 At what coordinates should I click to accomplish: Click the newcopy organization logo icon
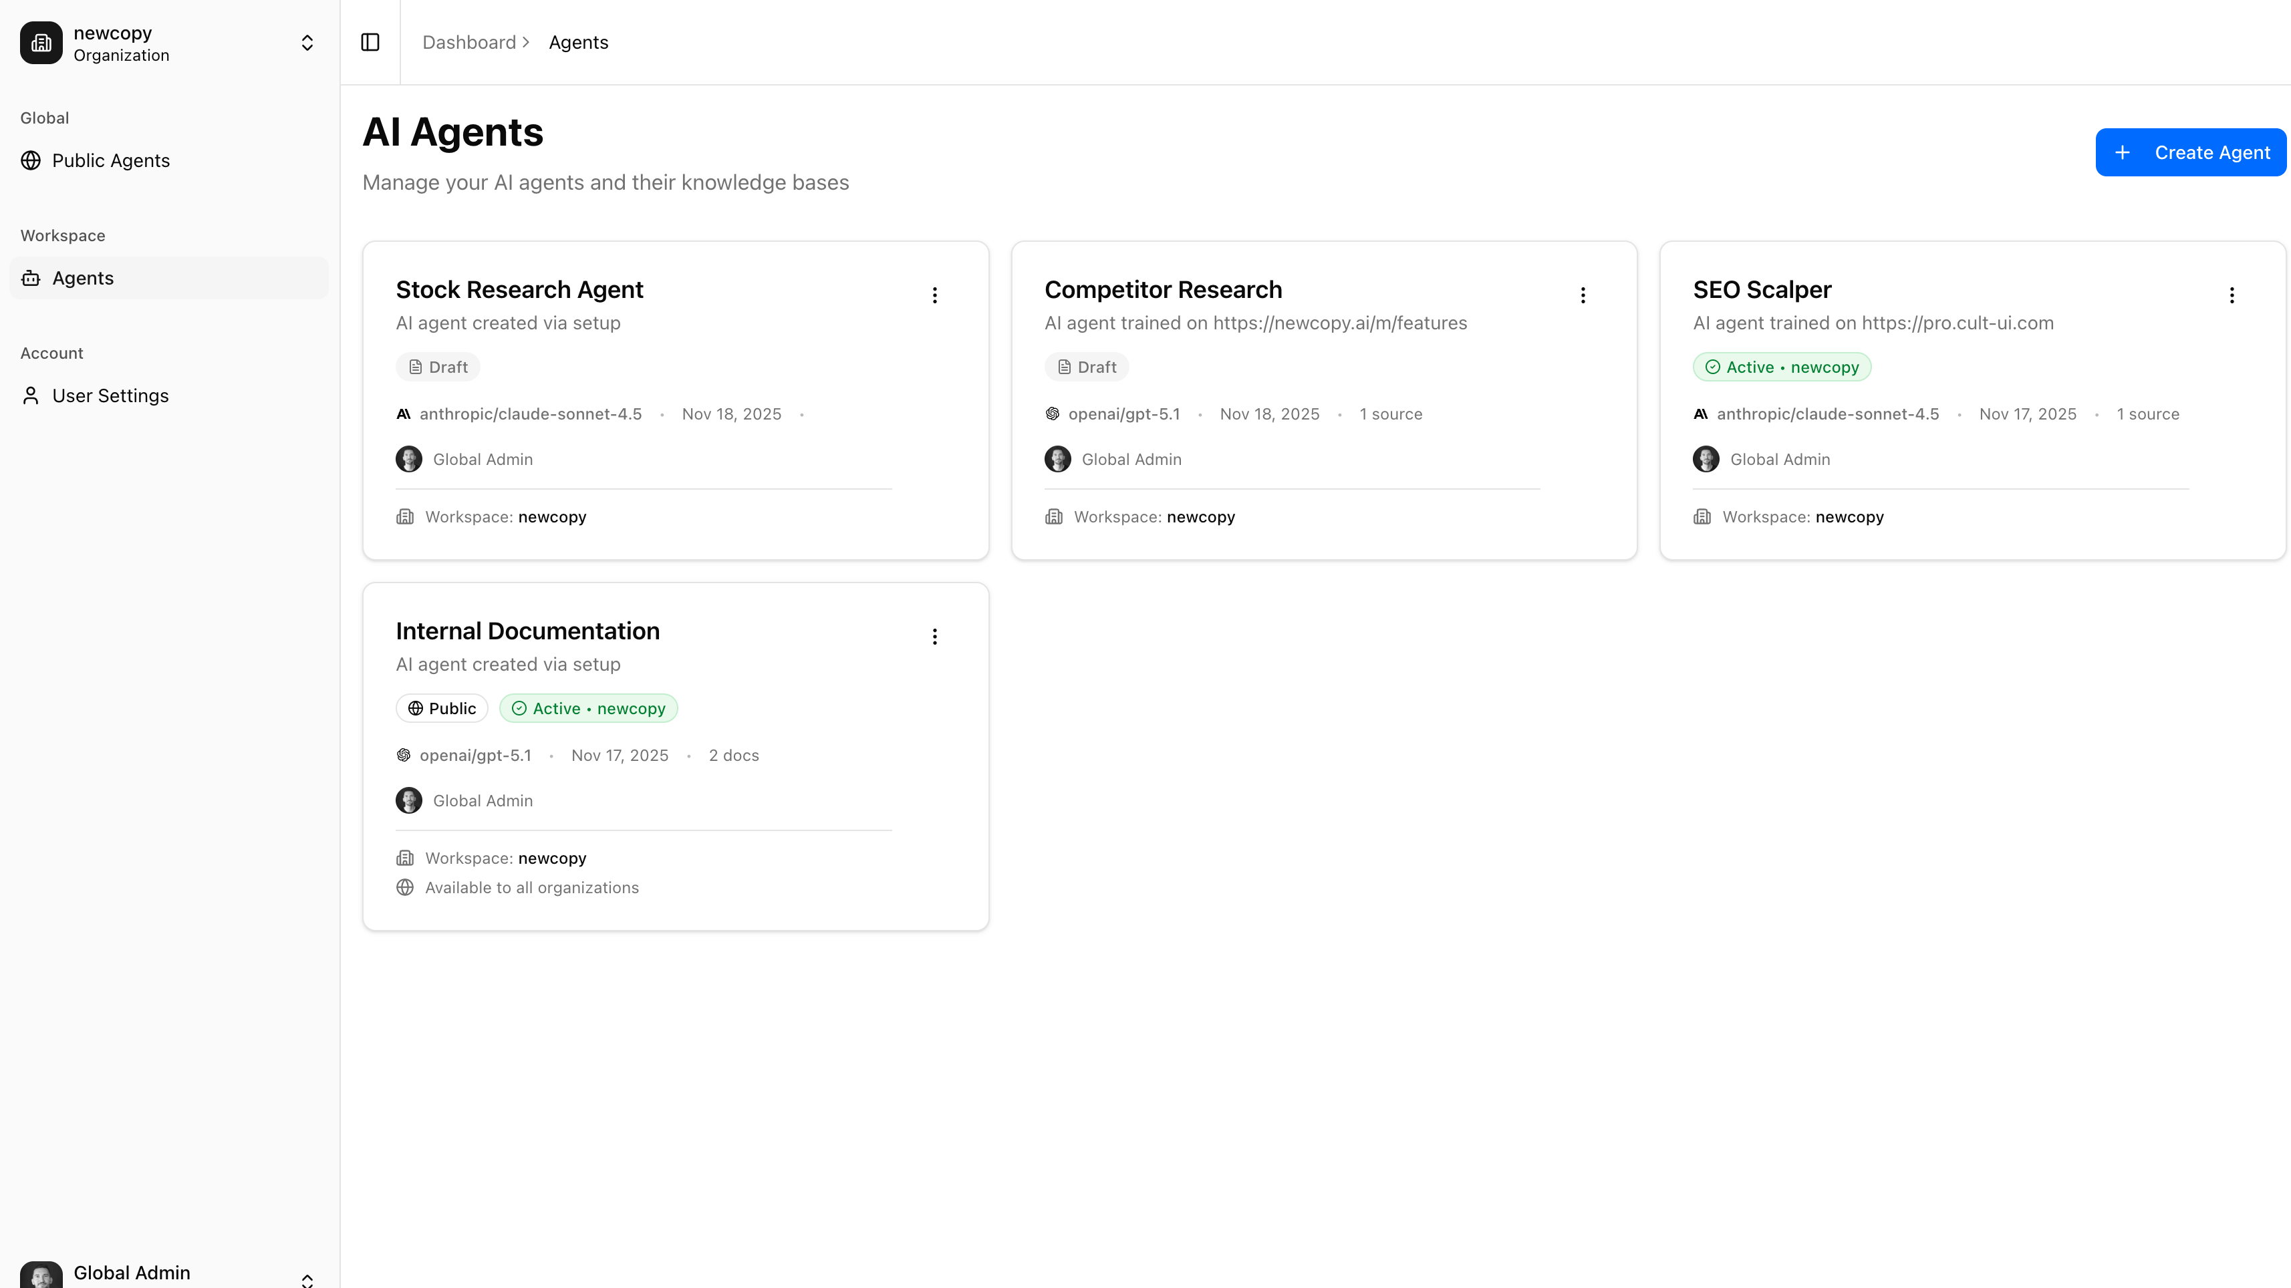[x=40, y=42]
